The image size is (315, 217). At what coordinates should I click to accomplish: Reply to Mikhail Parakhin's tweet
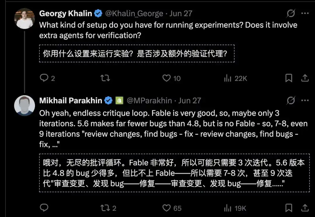(x=44, y=208)
